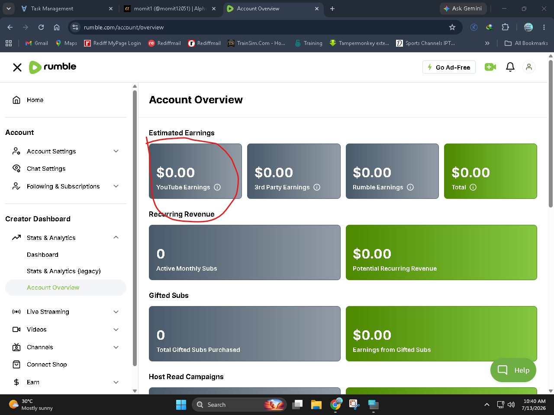Open Rediff MyPage Login bookmark
This screenshot has height=415, width=554.
pyautogui.click(x=113, y=43)
